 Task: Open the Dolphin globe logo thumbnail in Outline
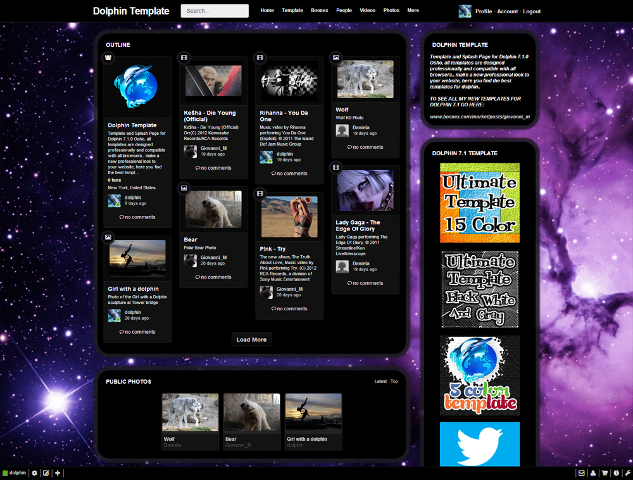pos(137,86)
